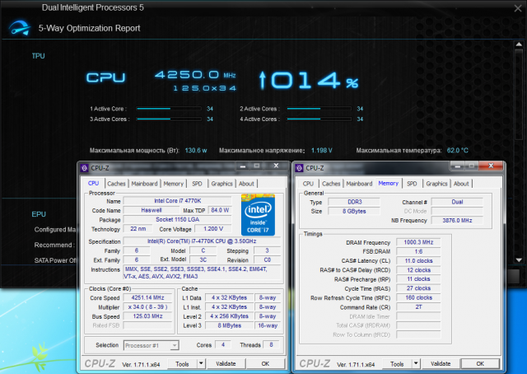The width and height of the screenshot is (527, 374).
Task: Click the EPU section heading
Action: (39, 214)
